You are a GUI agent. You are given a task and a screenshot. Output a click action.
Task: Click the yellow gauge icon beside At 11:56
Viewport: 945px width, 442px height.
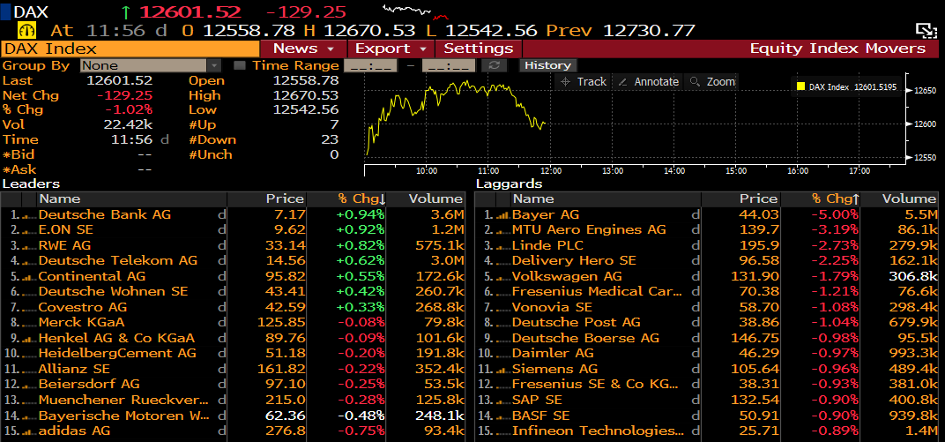27,30
